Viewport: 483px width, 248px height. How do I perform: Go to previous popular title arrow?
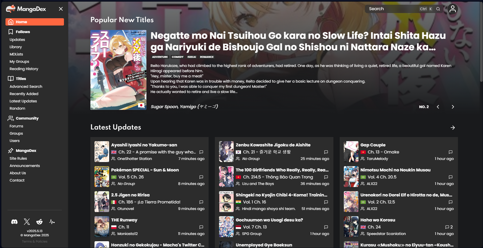(438, 107)
